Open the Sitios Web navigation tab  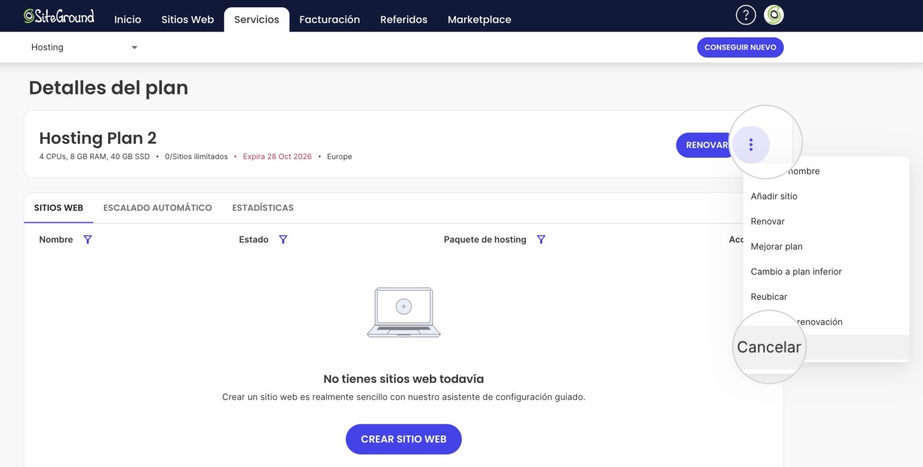pos(188,20)
